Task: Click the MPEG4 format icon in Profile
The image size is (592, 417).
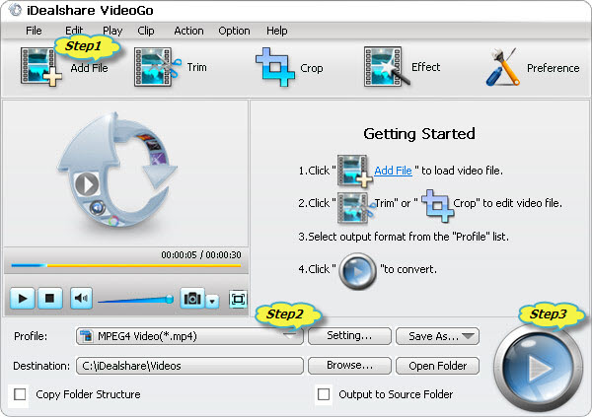Action: pyautogui.click(x=87, y=336)
